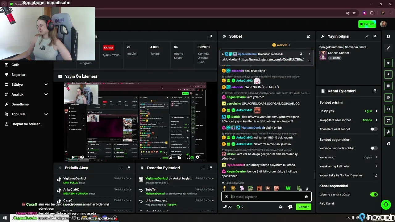Pop out the Kanal Eylemleri panel
395x222 pixels.
coord(374,91)
